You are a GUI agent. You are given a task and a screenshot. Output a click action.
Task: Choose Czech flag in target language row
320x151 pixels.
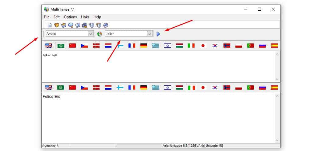(x=84, y=88)
